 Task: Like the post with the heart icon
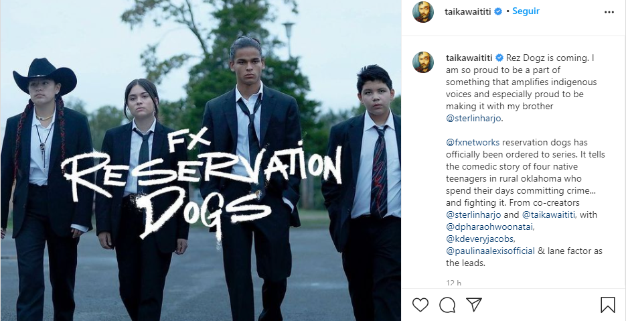[420, 305]
